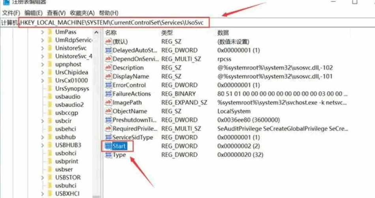
Task: Click the usbprint folder icon
Action: (50, 161)
